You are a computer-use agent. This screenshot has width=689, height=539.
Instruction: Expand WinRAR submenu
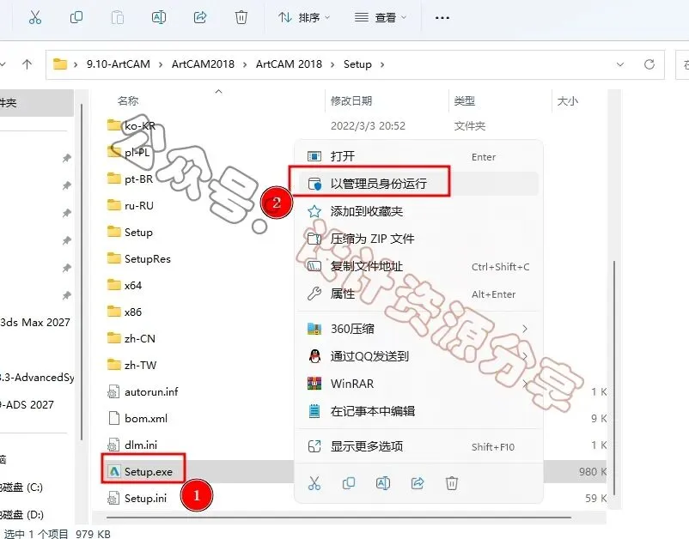tap(418, 384)
